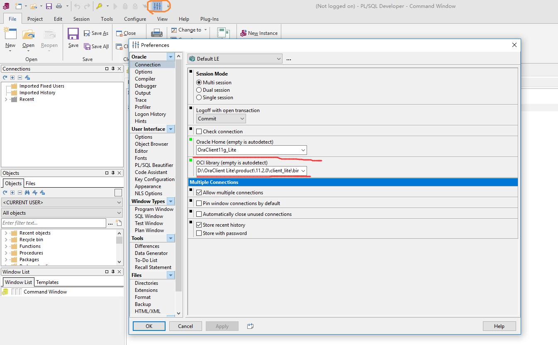This screenshot has width=558, height=345.
Task: Click OK in Preferences dialog
Action: point(149,326)
